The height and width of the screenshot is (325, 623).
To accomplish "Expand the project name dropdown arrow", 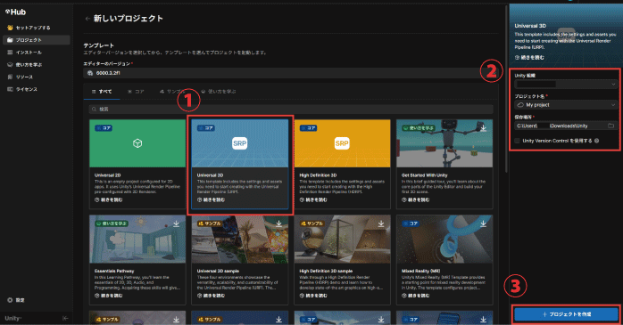I will (613, 105).
